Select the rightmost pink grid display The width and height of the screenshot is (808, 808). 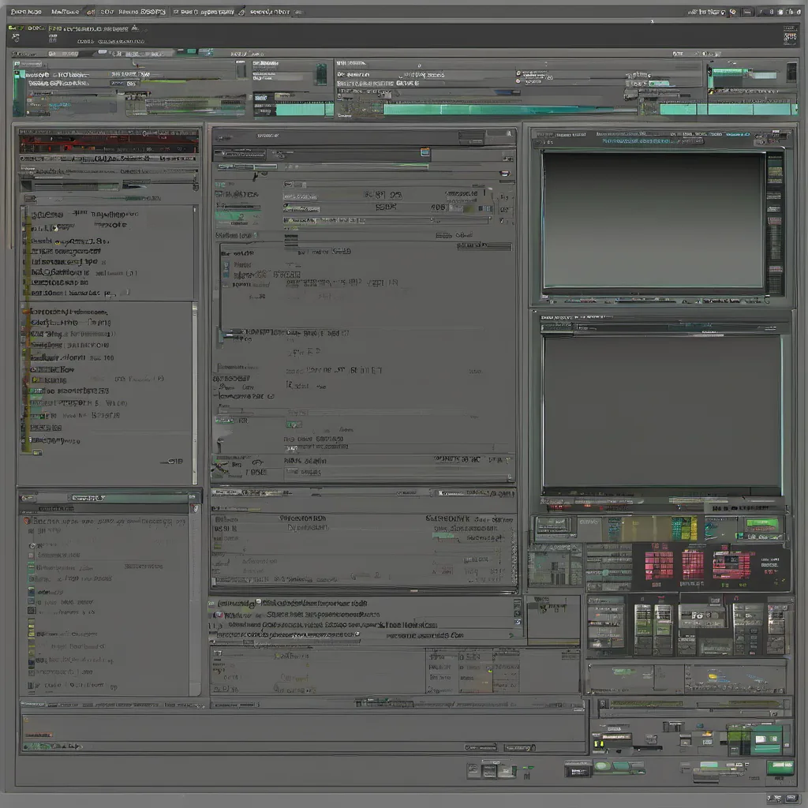point(732,564)
